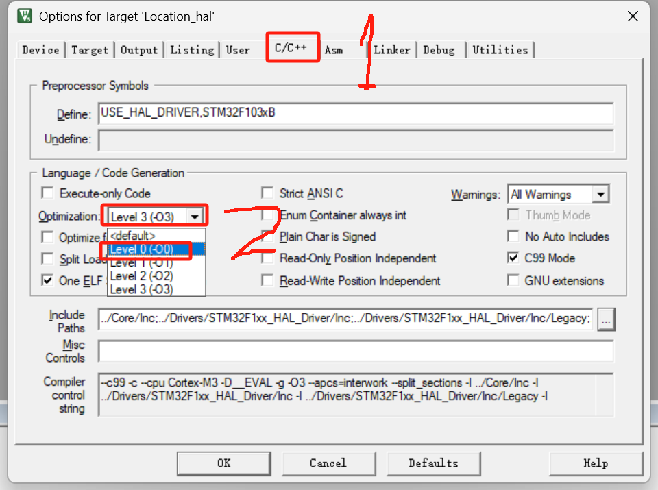
Task: Open the Linker tab
Action: point(392,50)
